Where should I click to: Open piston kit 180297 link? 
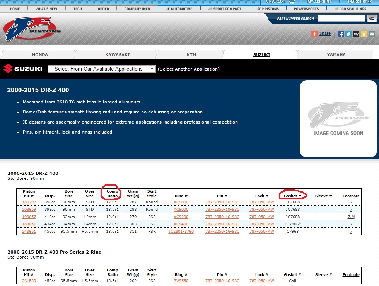click(29, 202)
